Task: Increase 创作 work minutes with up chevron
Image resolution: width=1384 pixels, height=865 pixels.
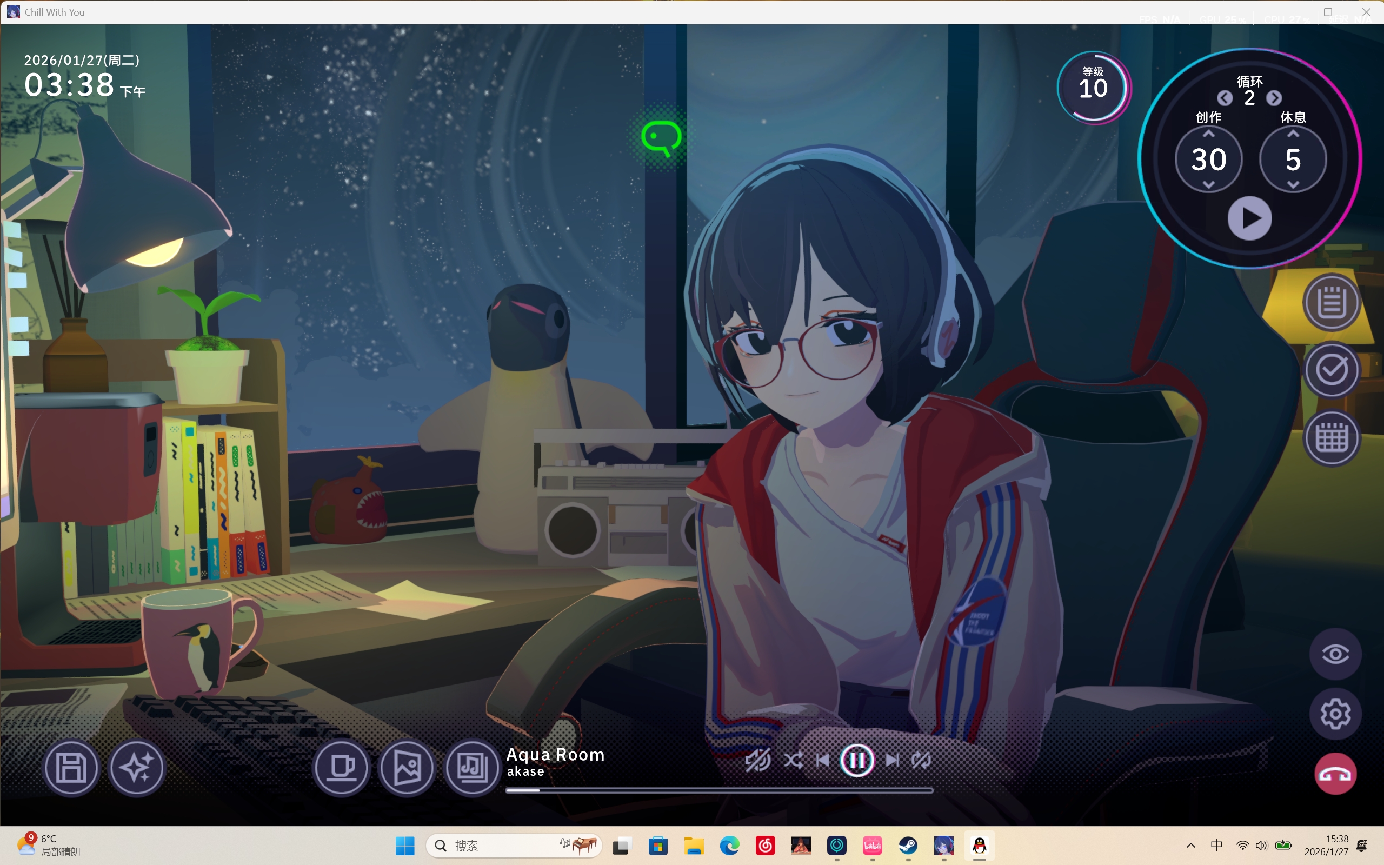Action: click(1208, 134)
